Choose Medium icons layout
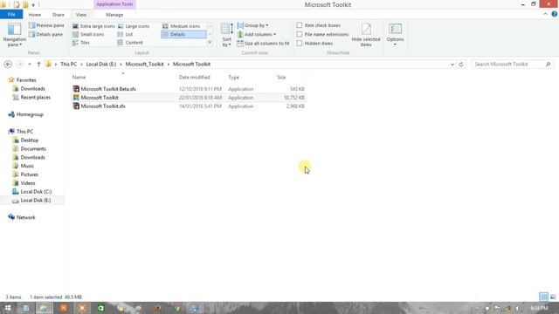 [x=181, y=26]
